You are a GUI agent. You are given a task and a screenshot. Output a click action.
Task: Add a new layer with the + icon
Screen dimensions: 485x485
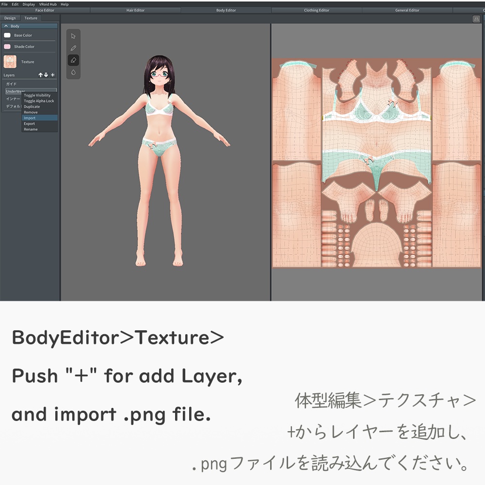point(53,74)
